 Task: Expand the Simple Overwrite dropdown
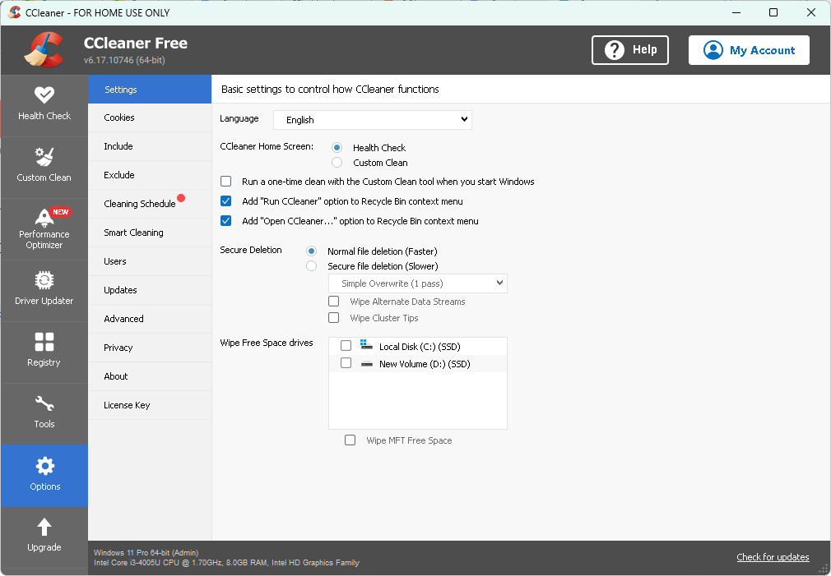click(x=417, y=283)
